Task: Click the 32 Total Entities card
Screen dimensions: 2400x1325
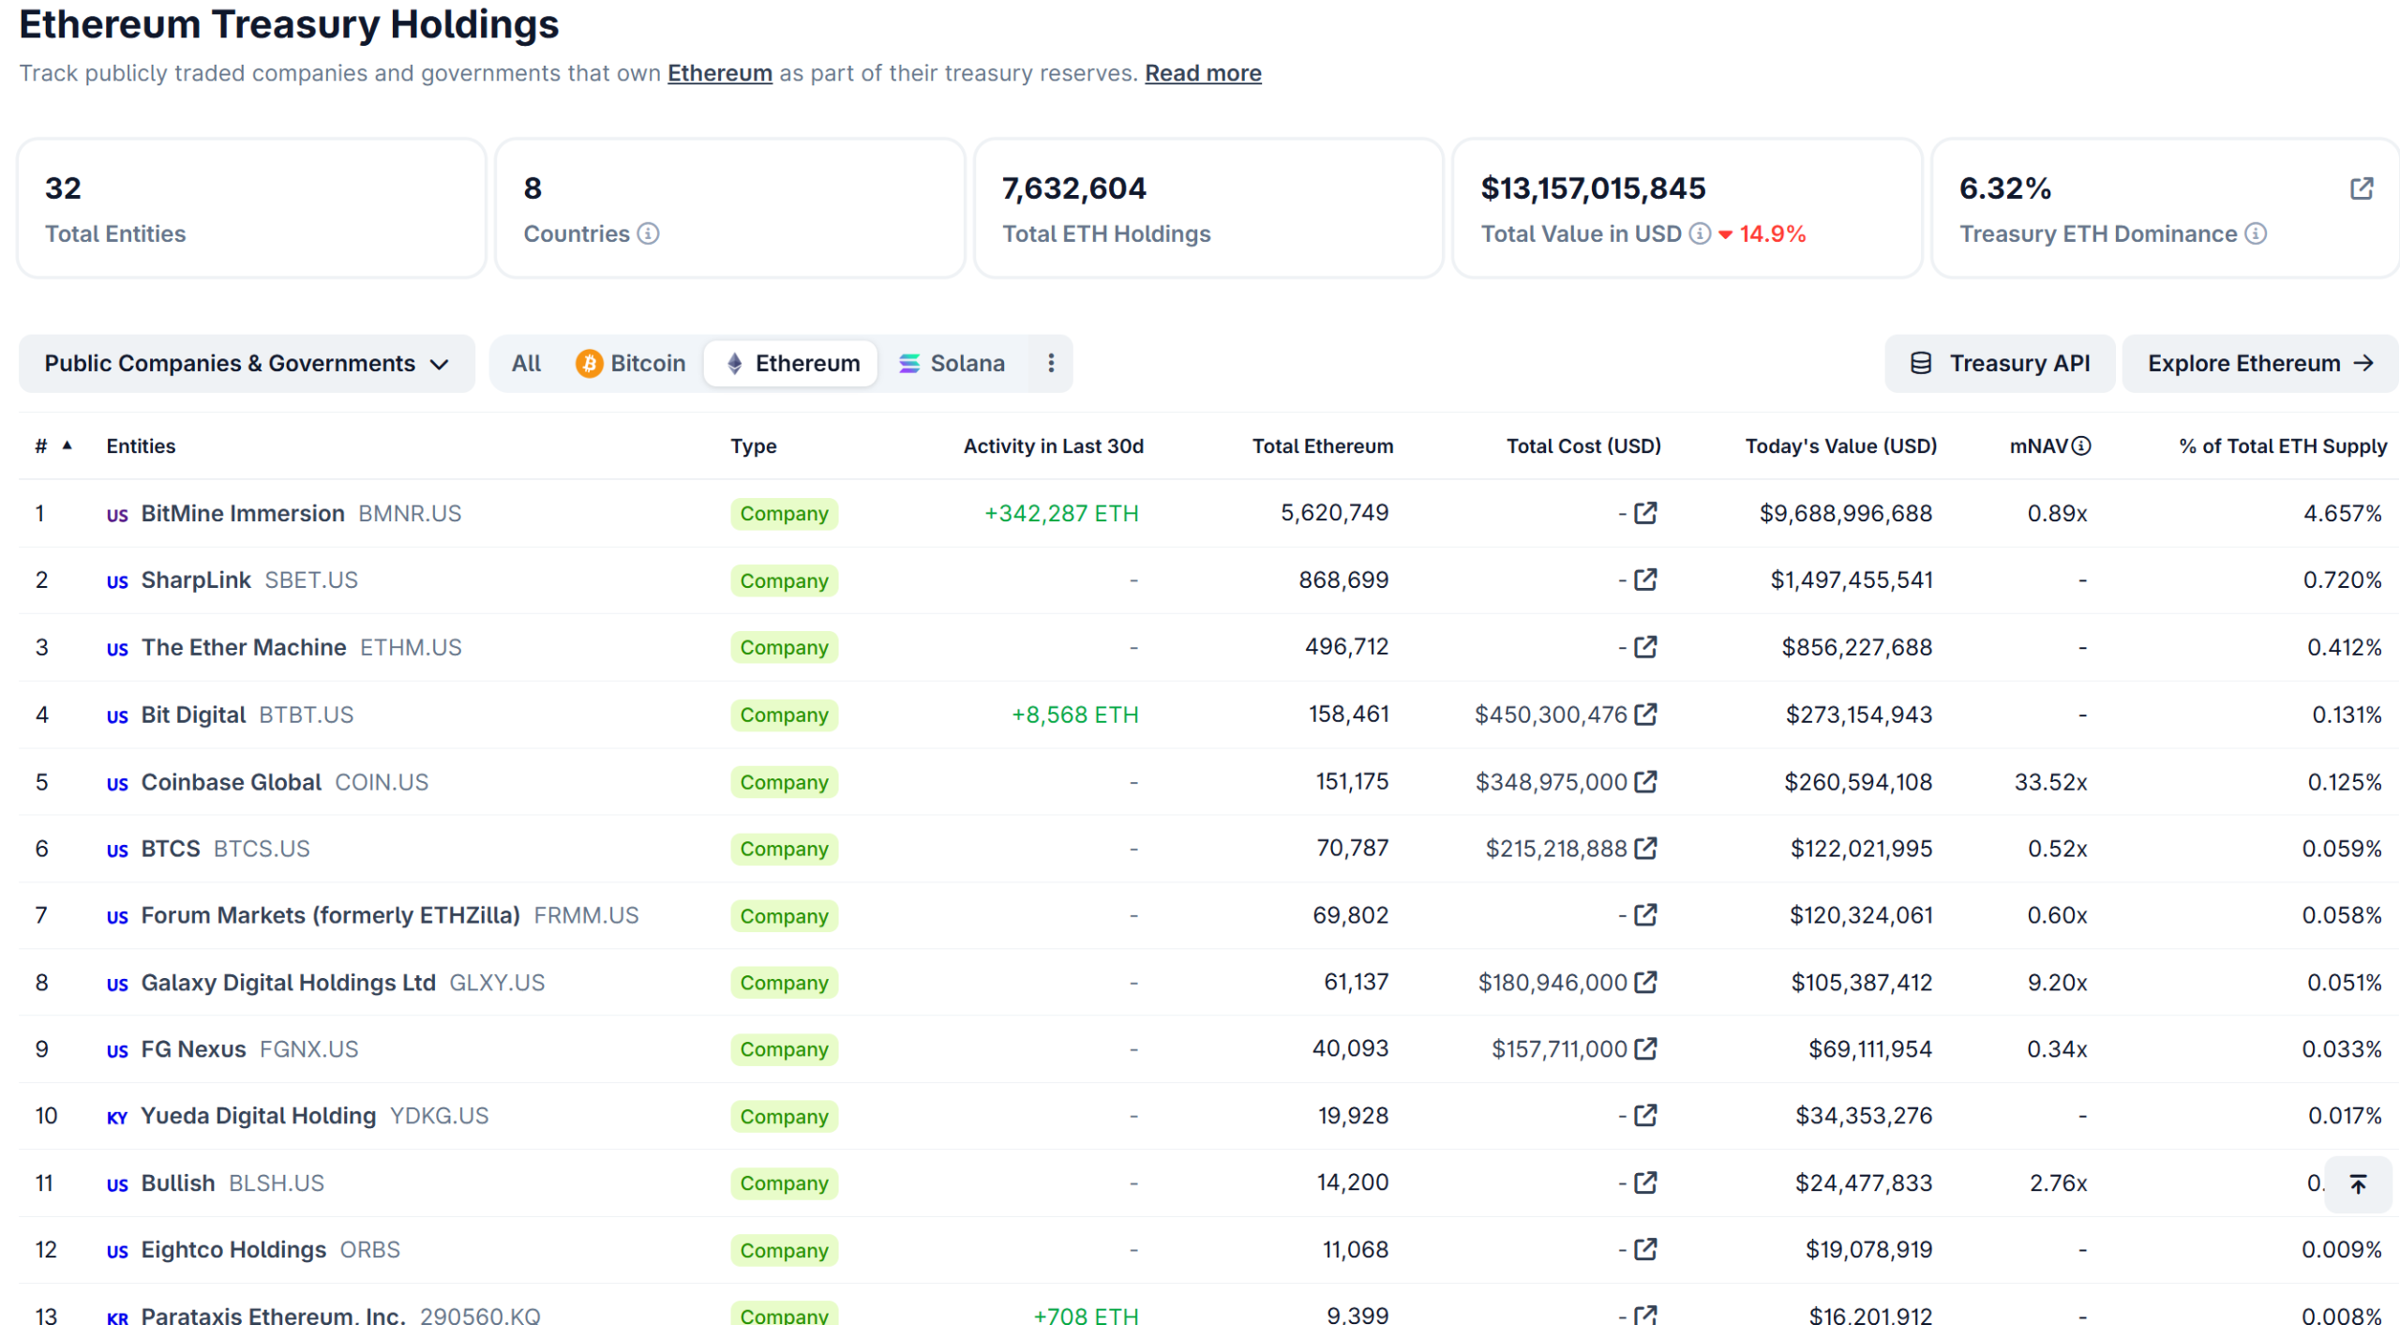Action: [251, 208]
